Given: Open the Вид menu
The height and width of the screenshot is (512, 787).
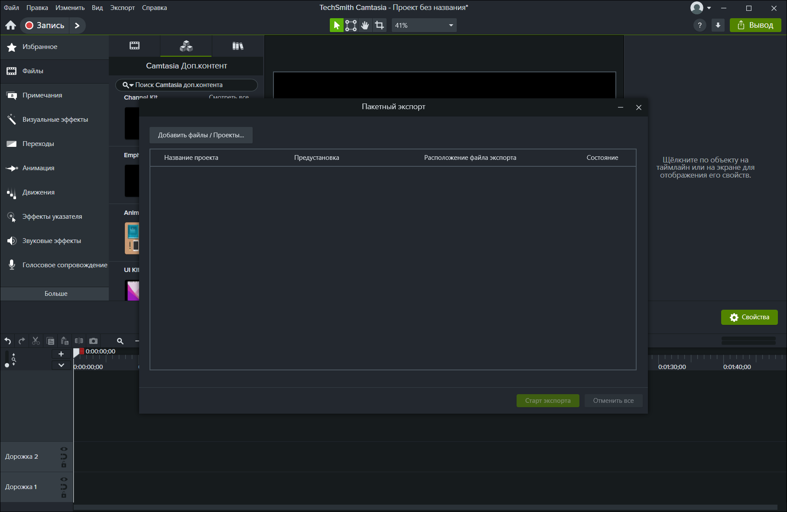Looking at the screenshot, I should [98, 8].
